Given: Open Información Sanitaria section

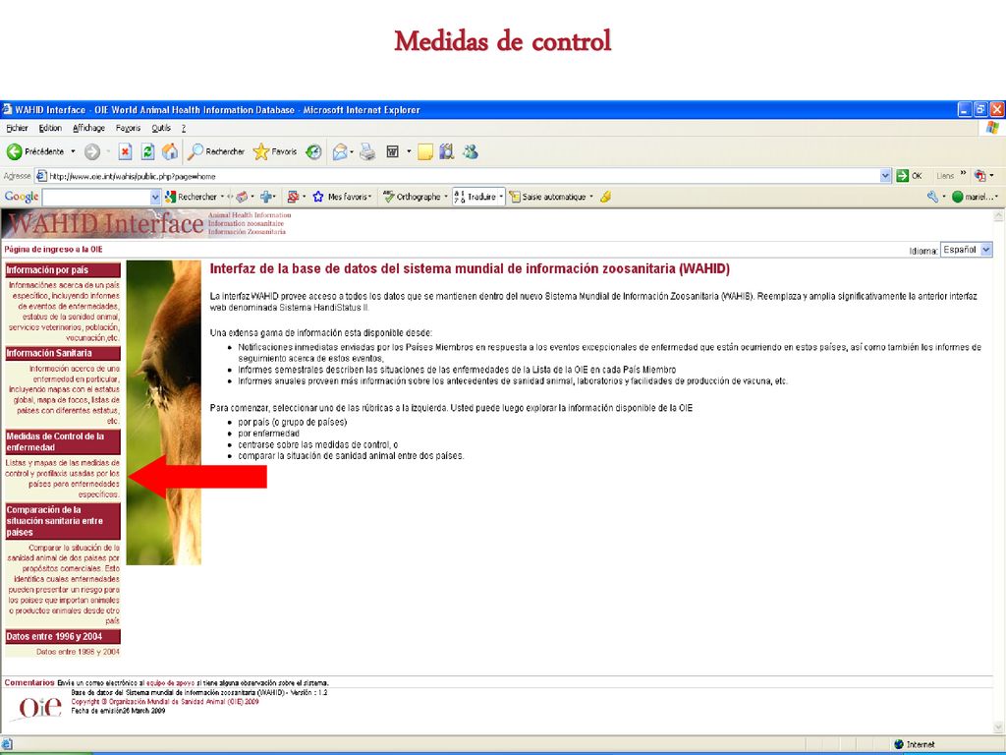Looking at the screenshot, I should coord(63,353).
